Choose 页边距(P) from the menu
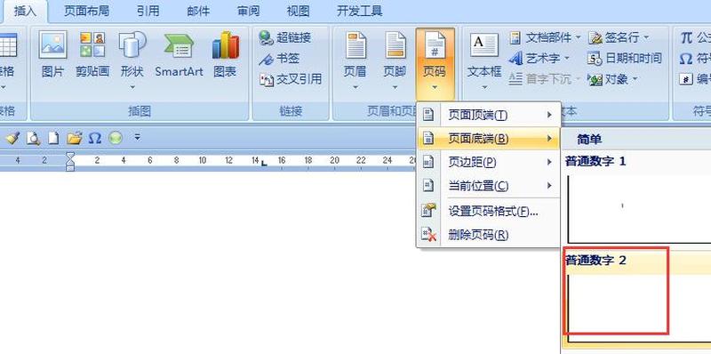Image resolution: width=711 pixels, height=354 pixels. pyautogui.click(x=488, y=162)
